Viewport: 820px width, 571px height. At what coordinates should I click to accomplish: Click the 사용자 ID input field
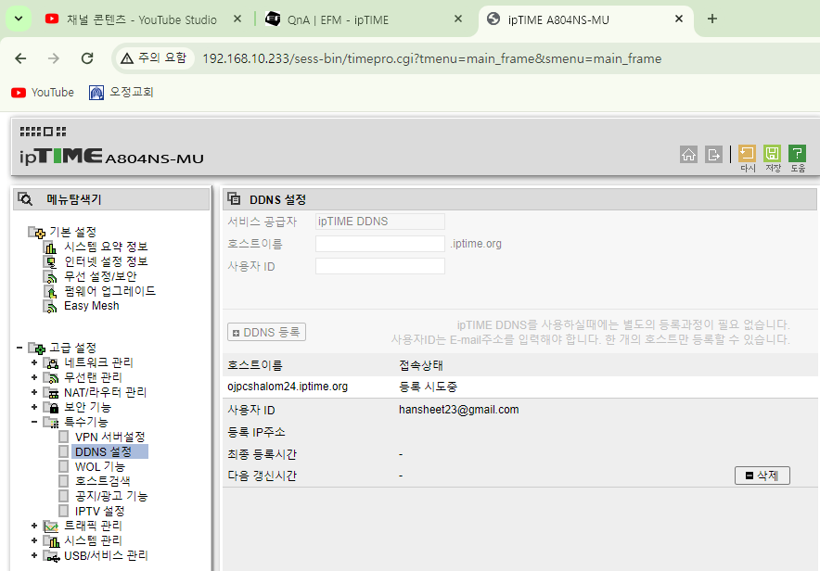(x=380, y=266)
